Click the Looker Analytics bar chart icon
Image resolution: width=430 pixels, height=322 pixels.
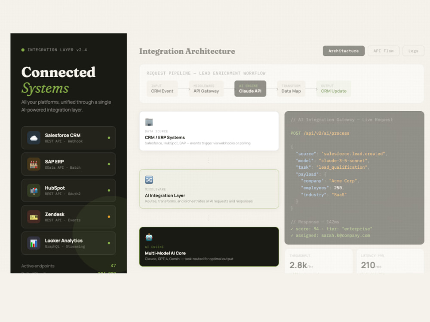[x=34, y=243]
